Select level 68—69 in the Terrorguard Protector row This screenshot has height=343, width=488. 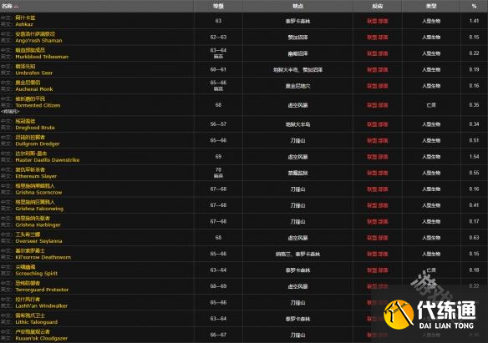click(x=218, y=285)
